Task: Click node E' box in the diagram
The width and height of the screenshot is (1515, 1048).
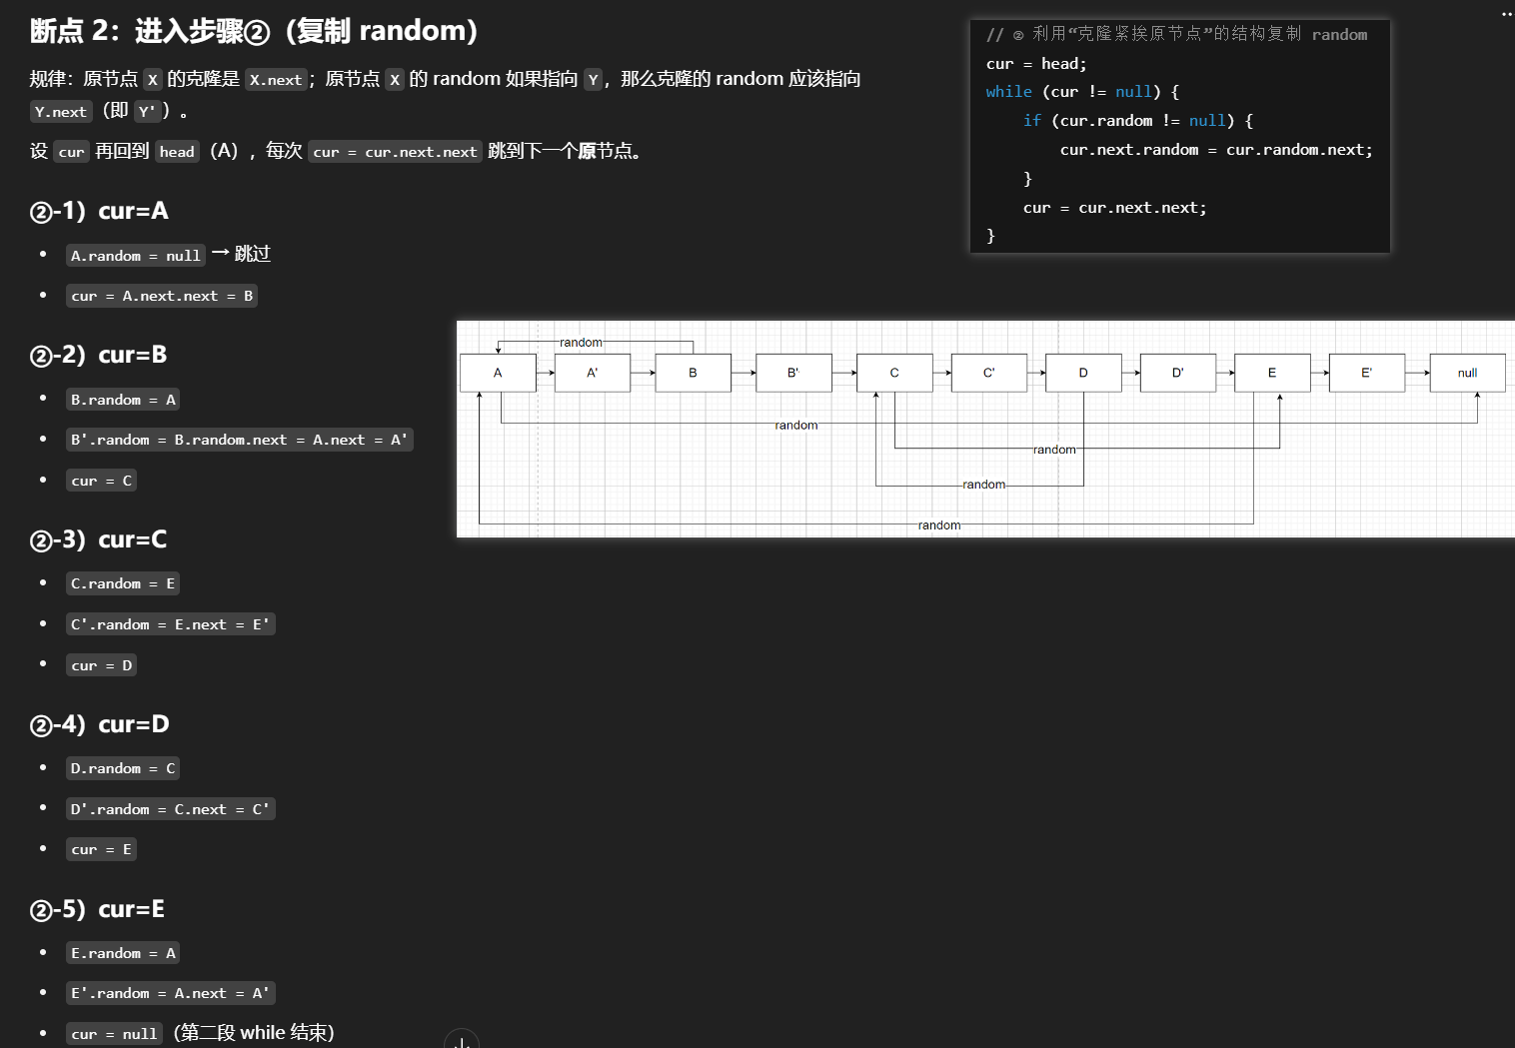Action: click(1366, 373)
